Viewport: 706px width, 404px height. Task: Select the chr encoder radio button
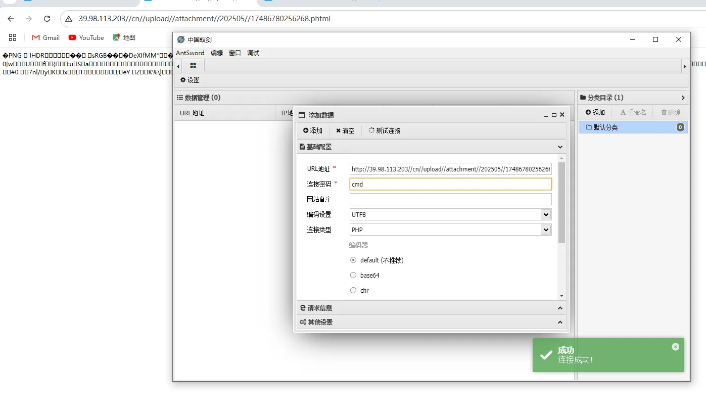353,291
